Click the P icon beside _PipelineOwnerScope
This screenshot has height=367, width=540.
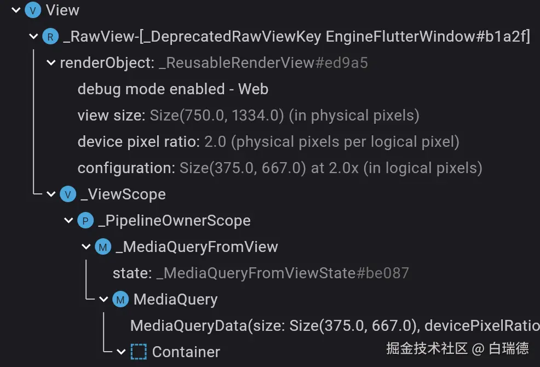(x=85, y=221)
